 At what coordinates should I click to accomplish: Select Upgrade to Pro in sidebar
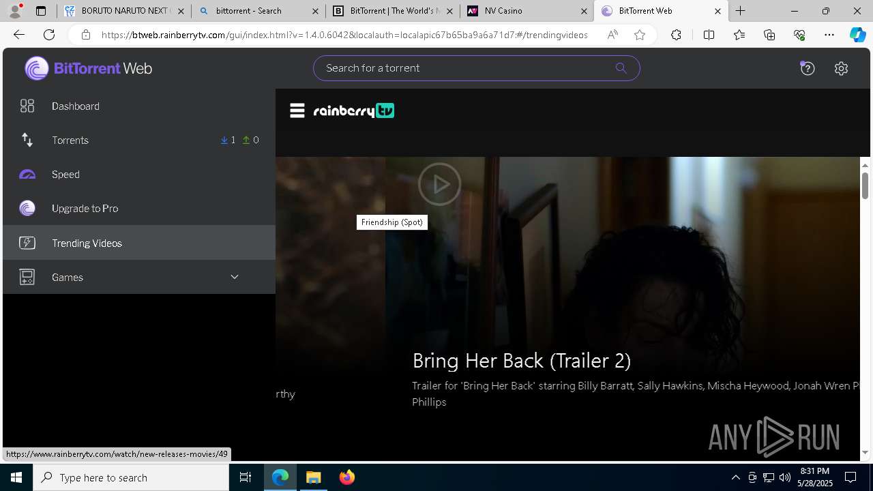pos(139,208)
